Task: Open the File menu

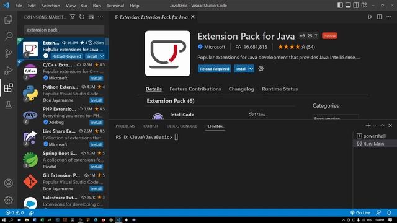Action: pyautogui.click(x=19, y=6)
